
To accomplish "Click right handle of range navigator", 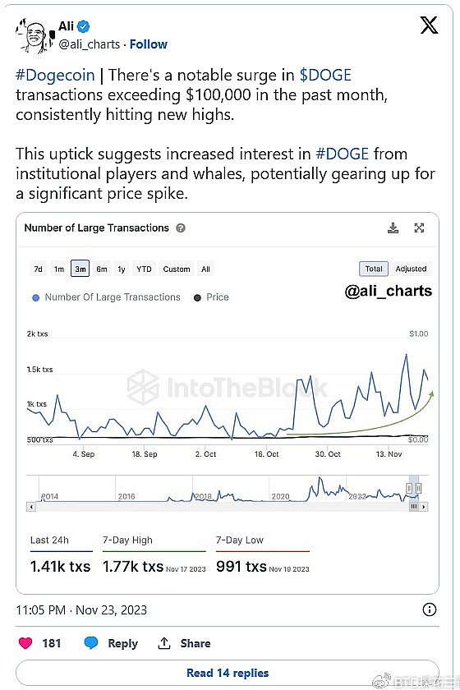I will coord(419,488).
